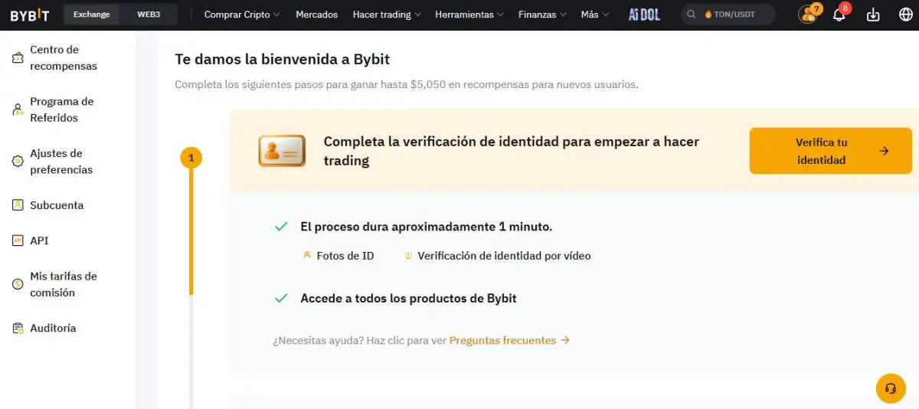Open Subcuenta section
Screen dimensions: 919x409
pyautogui.click(x=57, y=205)
